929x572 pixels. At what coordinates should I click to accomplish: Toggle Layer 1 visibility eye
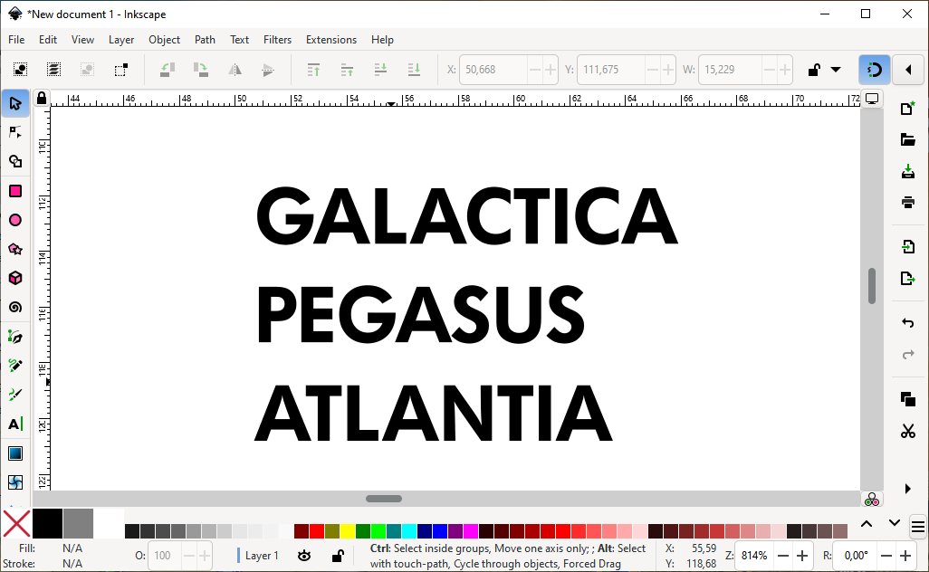point(304,556)
